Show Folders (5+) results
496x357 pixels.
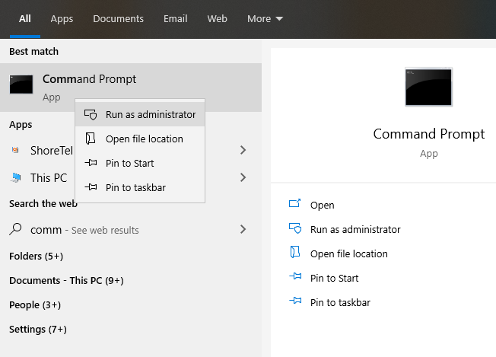click(36, 256)
